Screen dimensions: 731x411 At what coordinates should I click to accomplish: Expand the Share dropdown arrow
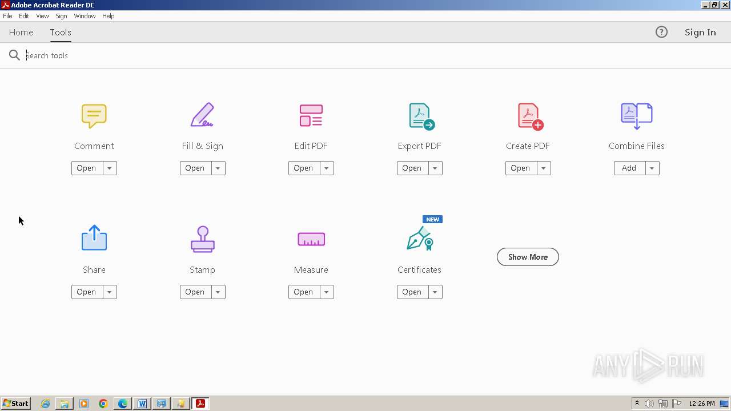coord(109,292)
